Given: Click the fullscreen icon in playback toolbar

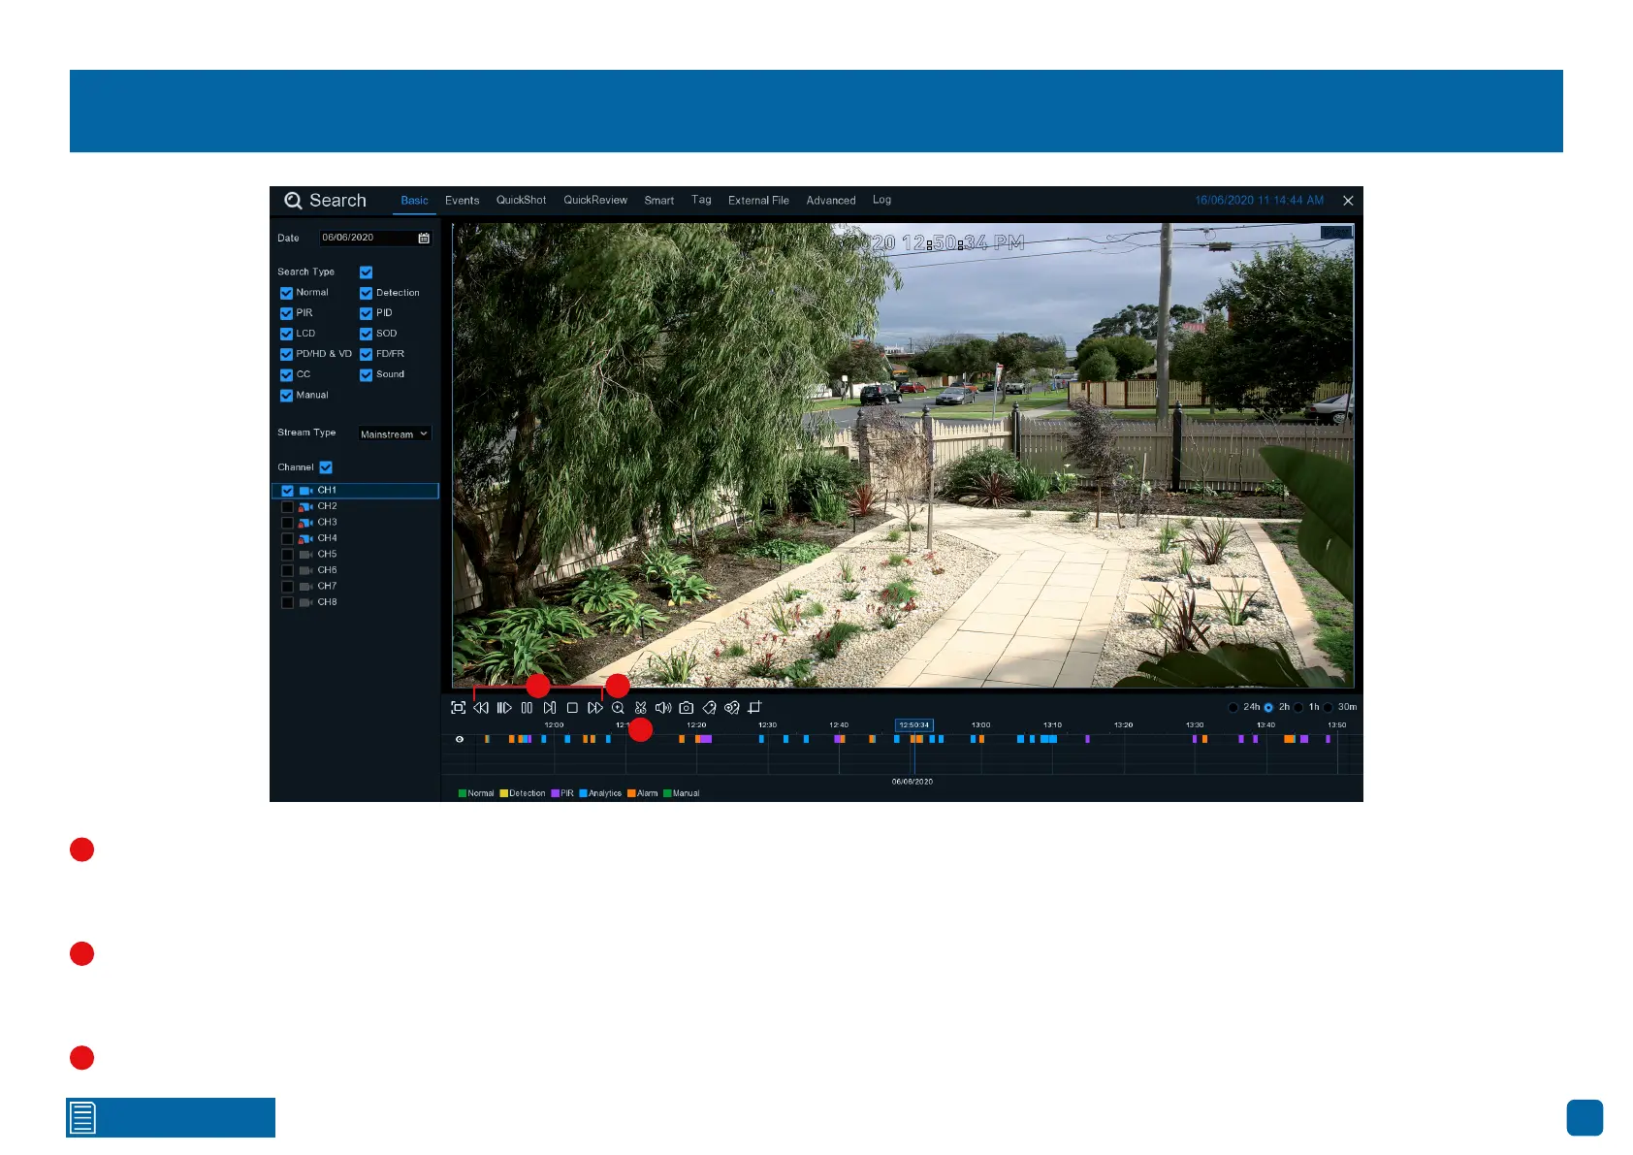Looking at the screenshot, I should [x=459, y=708].
